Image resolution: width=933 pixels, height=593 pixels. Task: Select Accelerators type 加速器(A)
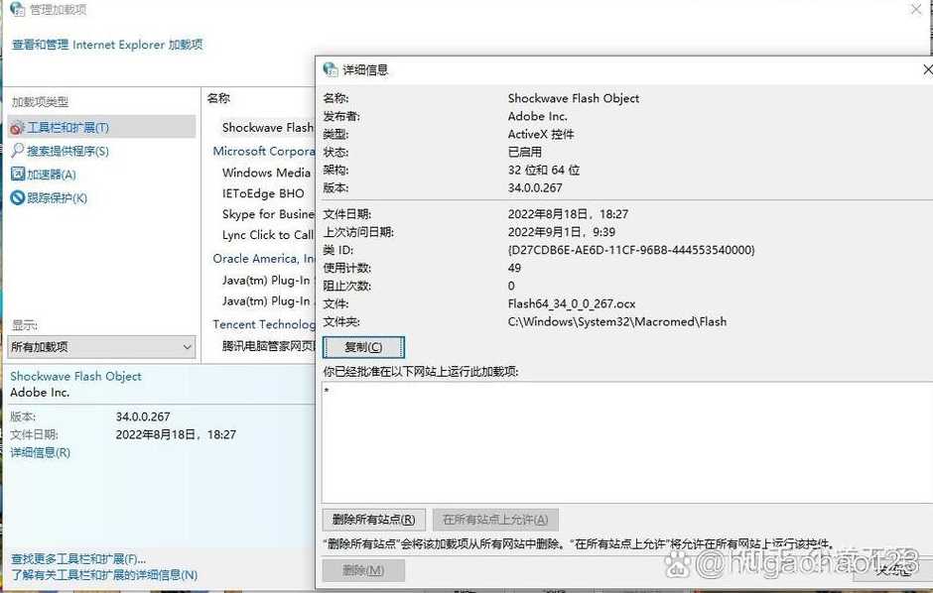(x=44, y=175)
